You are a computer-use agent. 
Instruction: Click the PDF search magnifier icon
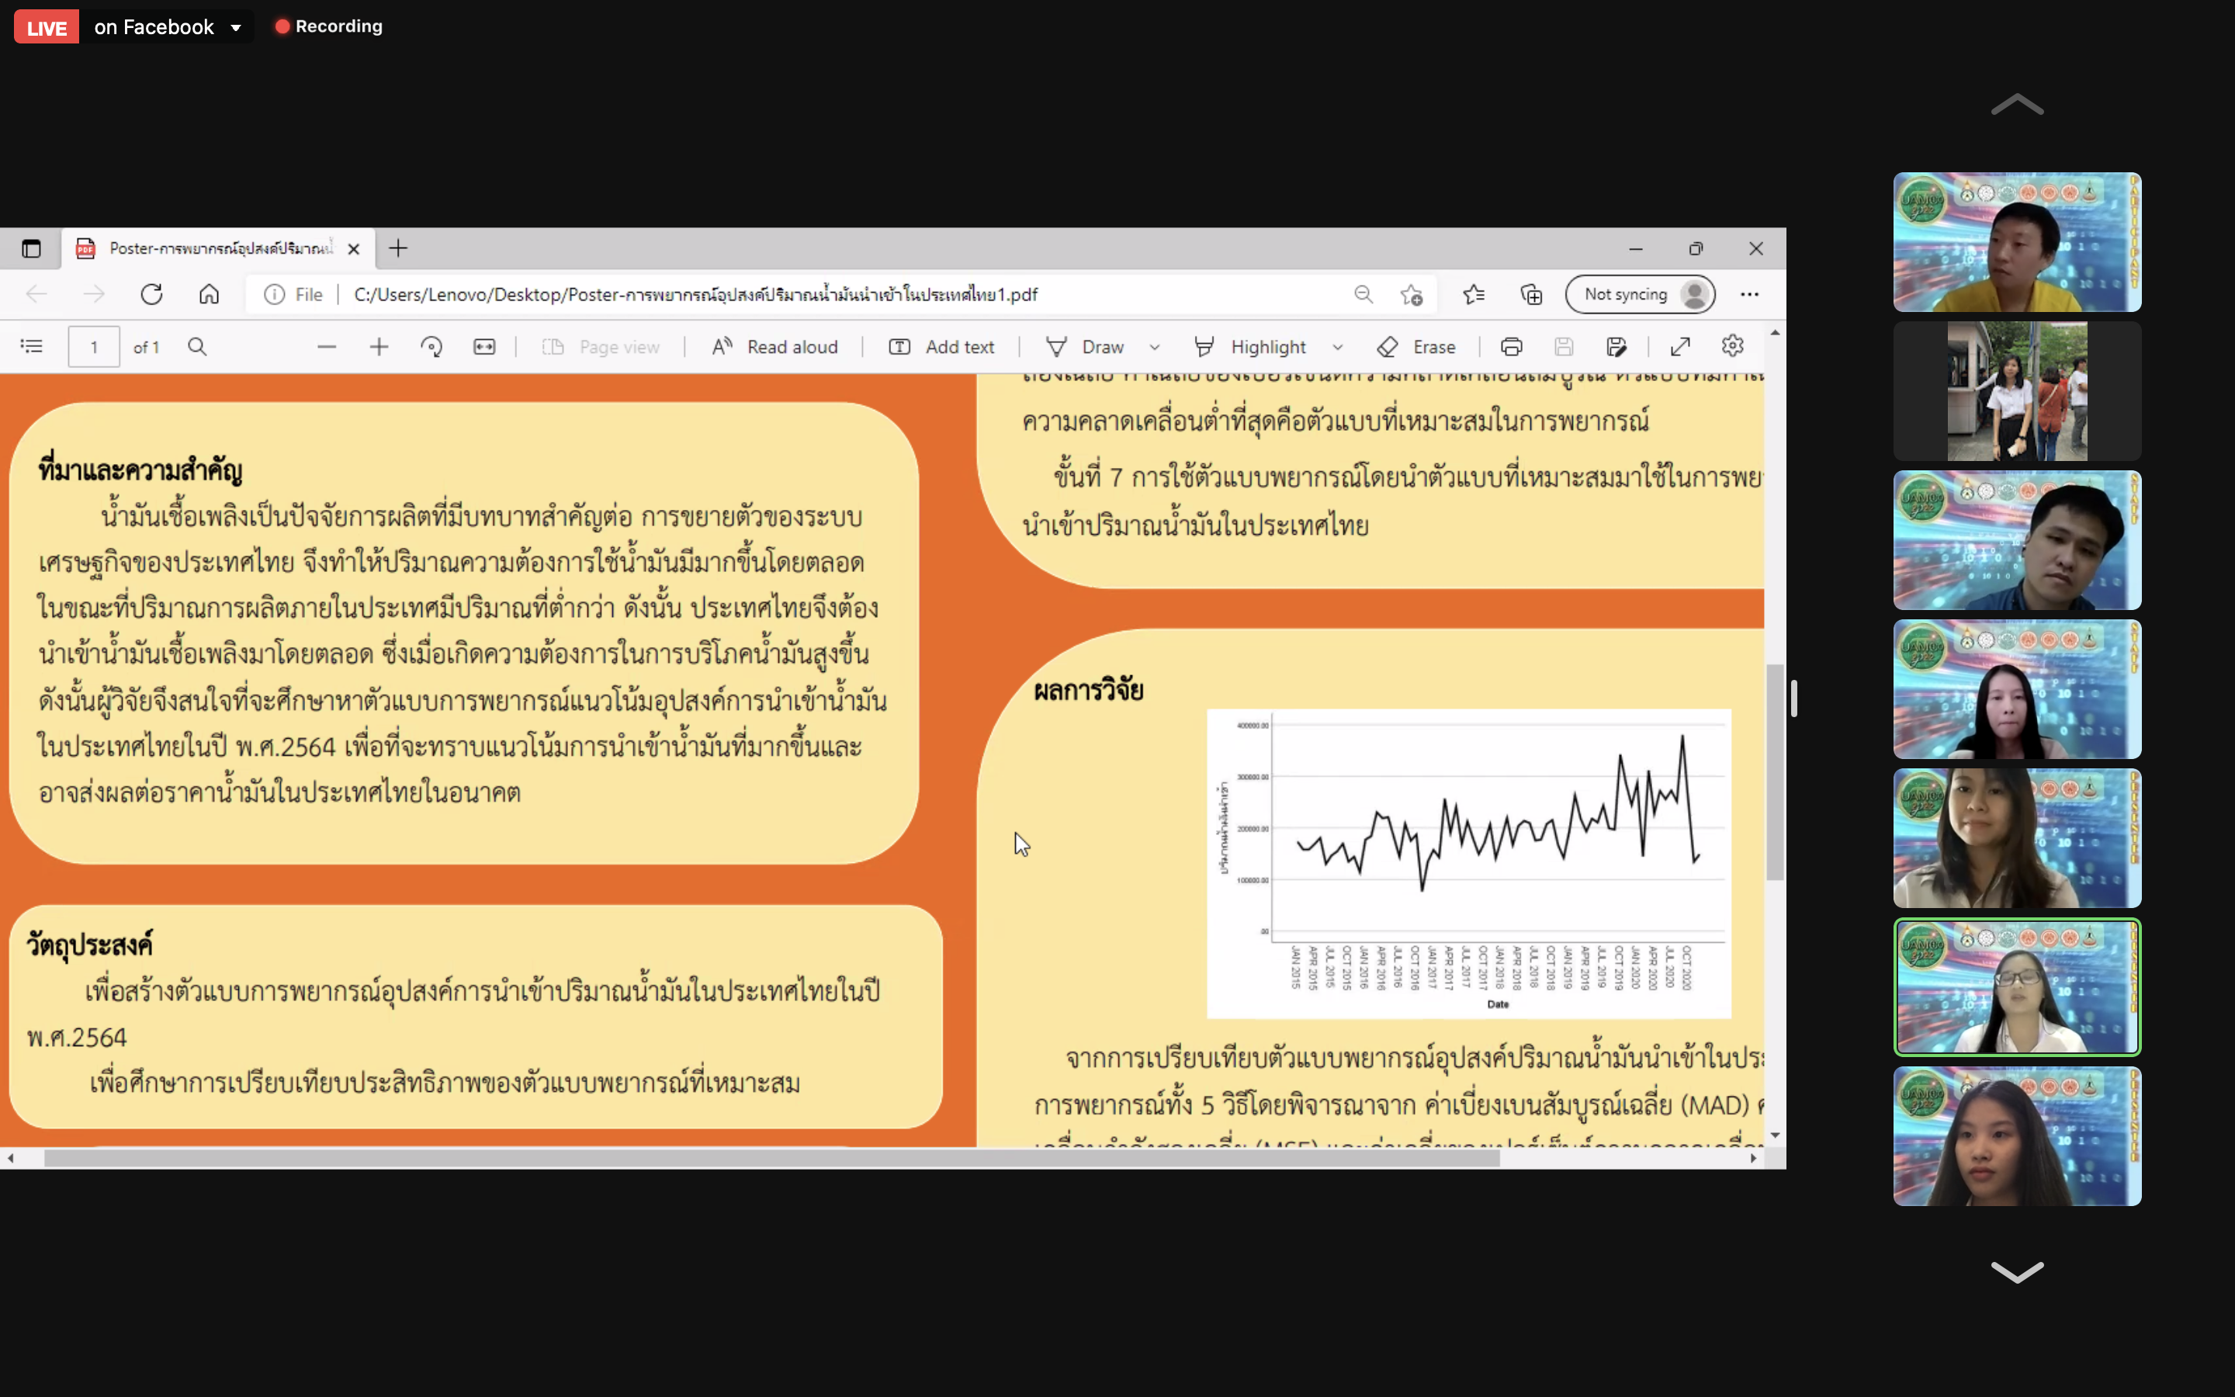(196, 346)
